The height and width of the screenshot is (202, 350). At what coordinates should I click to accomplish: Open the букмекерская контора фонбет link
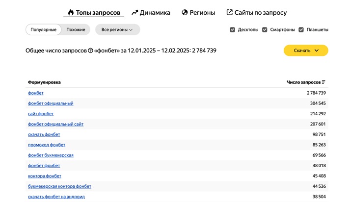click(x=59, y=186)
